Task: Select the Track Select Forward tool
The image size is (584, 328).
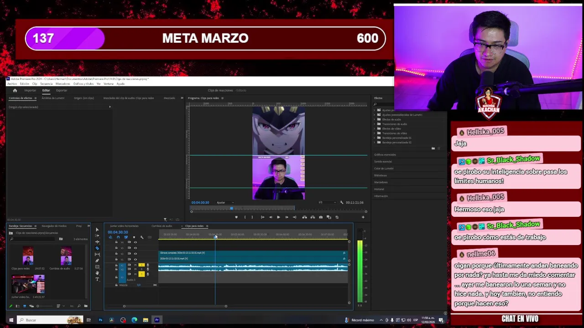Action: pyautogui.click(x=97, y=236)
